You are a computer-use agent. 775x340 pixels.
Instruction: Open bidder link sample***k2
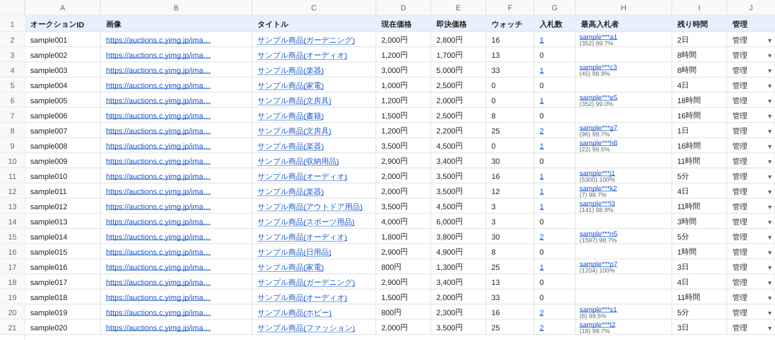point(598,188)
